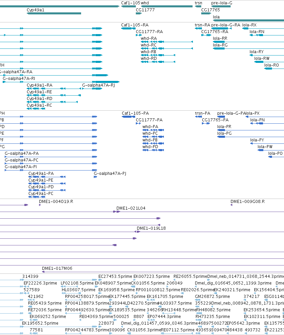This screenshot has width=284, height=335.
Task: Click protein G-oalpha47A-PJ
Action: click(x=110, y=174)
